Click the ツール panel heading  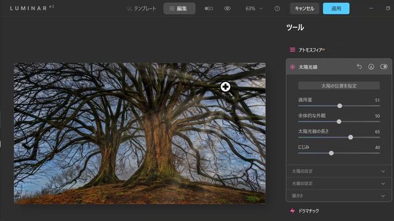coord(295,27)
